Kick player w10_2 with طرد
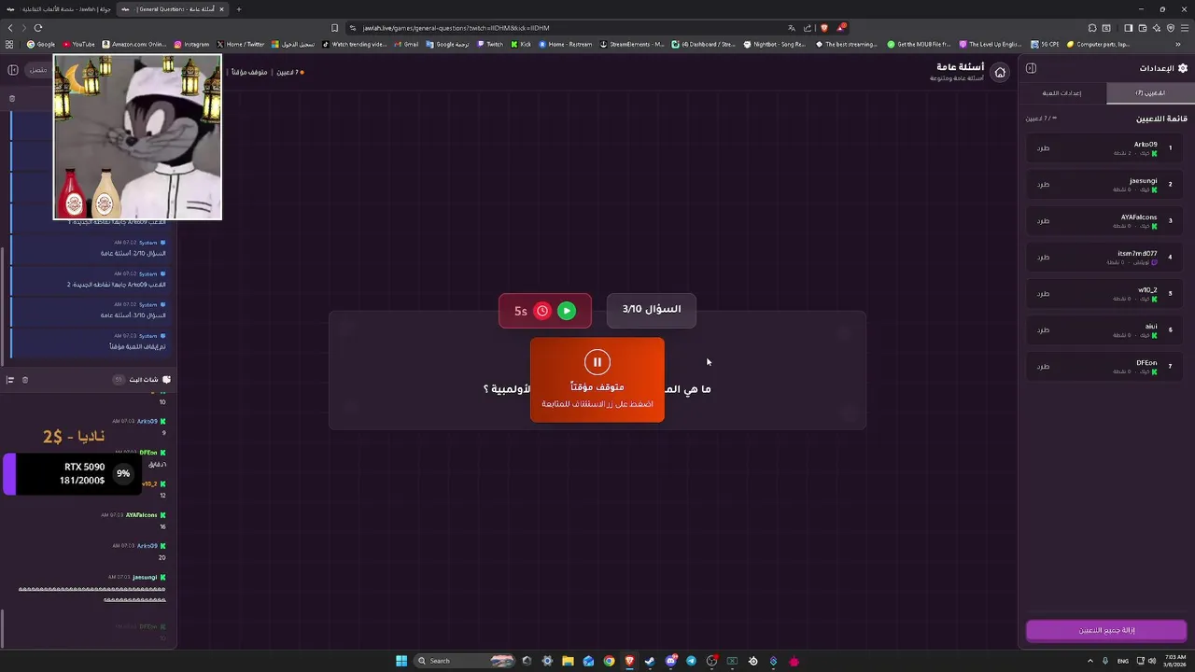The height and width of the screenshot is (672, 1195). (x=1043, y=294)
